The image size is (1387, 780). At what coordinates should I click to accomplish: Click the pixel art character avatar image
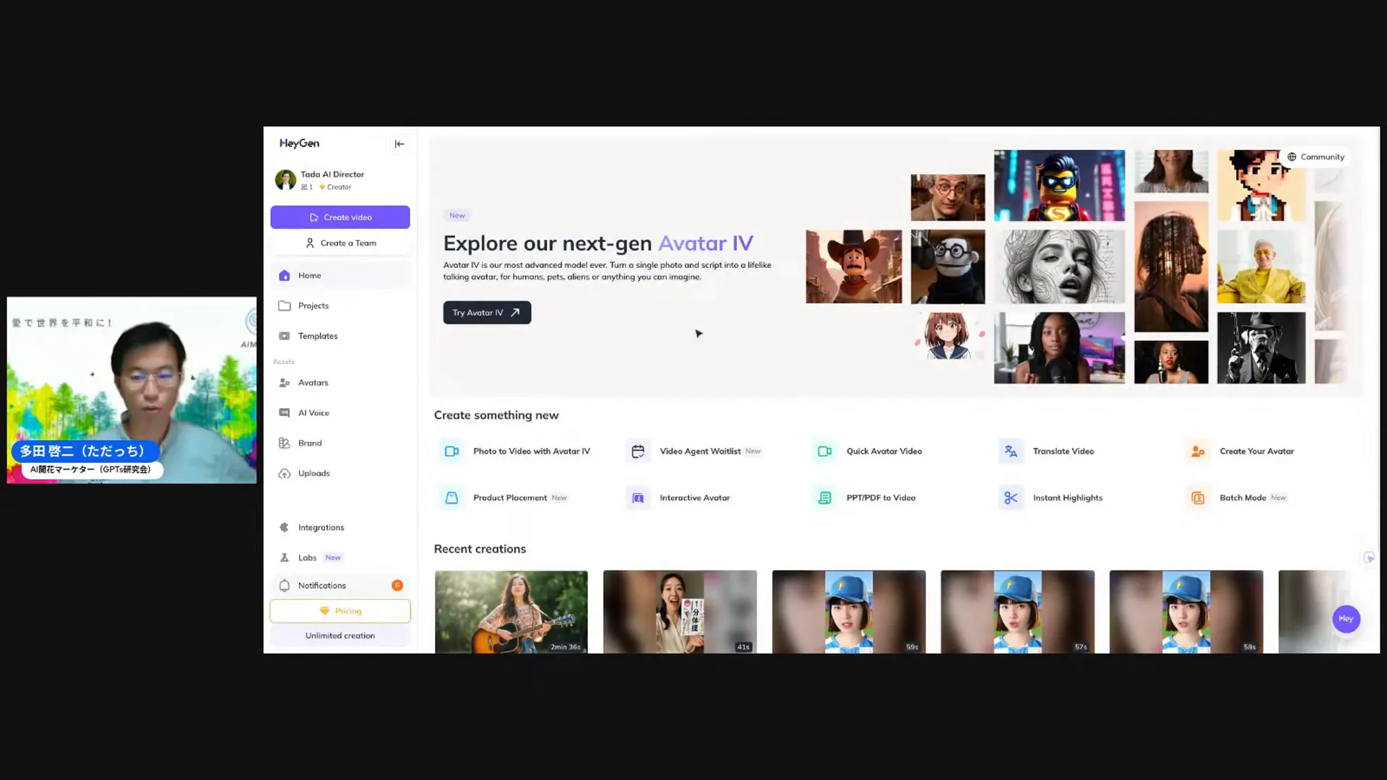(x=1261, y=186)
